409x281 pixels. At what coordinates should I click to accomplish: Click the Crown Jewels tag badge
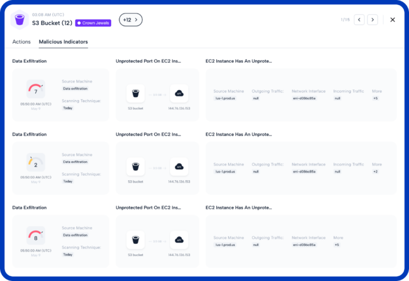pos(93,23)
